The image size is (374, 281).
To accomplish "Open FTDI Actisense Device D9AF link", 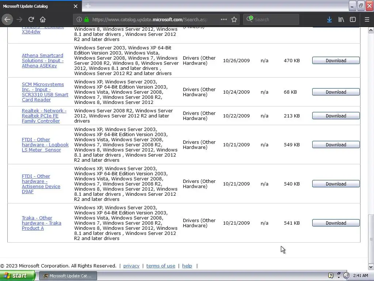I will point(41,184).
